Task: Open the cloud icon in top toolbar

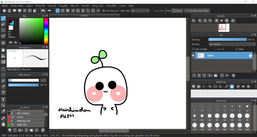Action: click(4, 11)
